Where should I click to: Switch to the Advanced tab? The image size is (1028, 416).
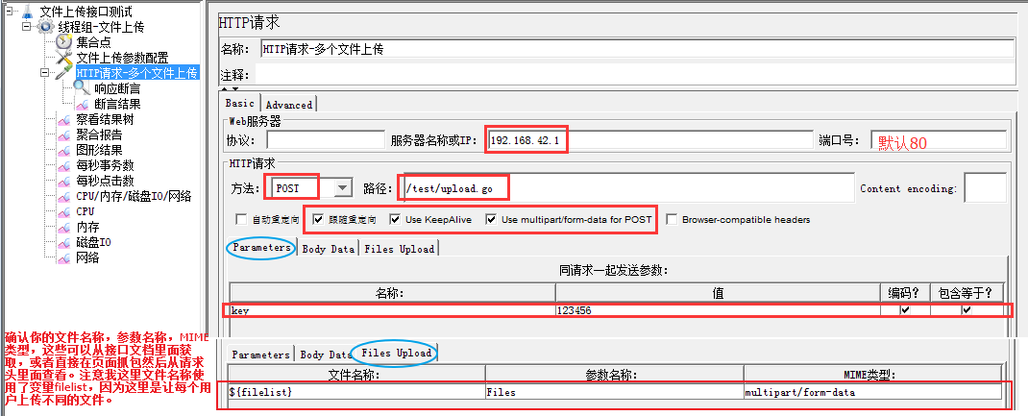point(288,105)
